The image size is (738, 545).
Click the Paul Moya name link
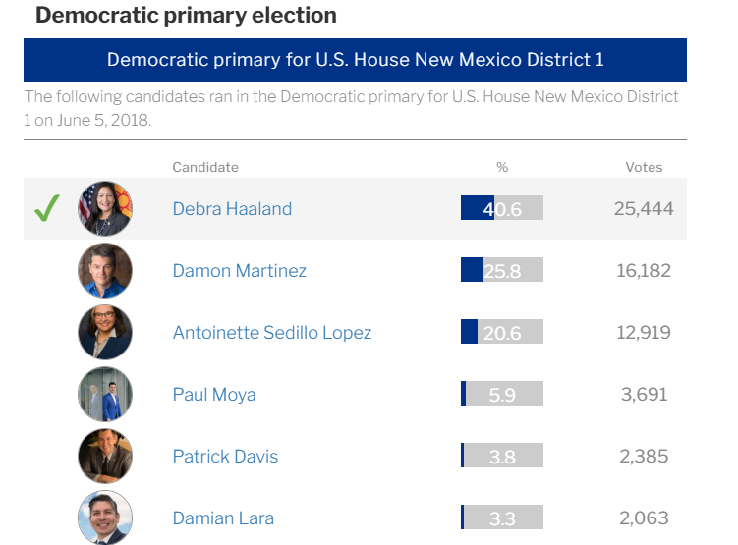[x=214, y=394]
